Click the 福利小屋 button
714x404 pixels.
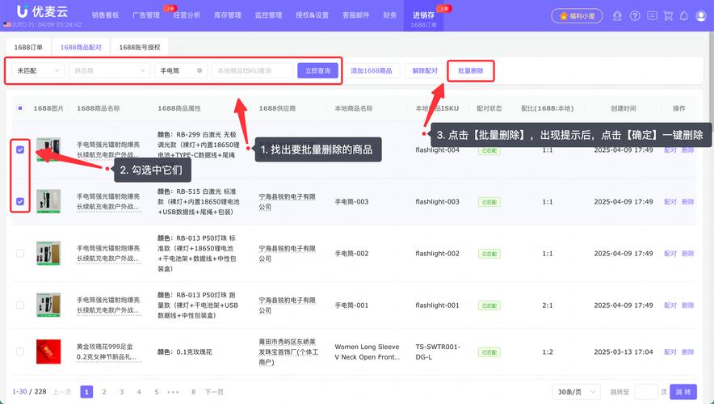pos(577,16)
